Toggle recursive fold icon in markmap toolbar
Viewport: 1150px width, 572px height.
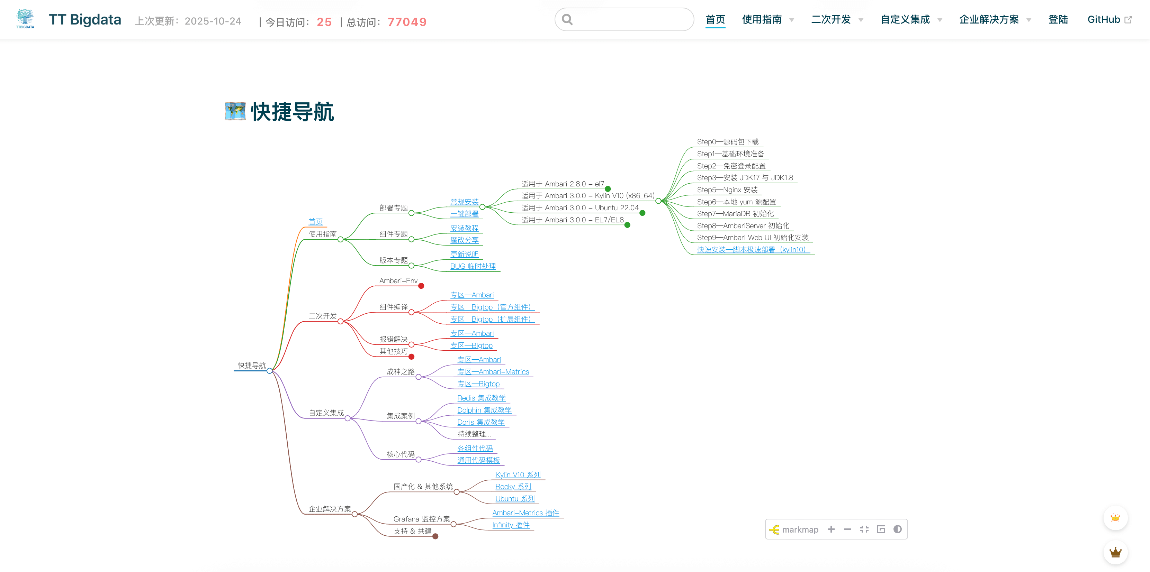click(x=881, y=529)
